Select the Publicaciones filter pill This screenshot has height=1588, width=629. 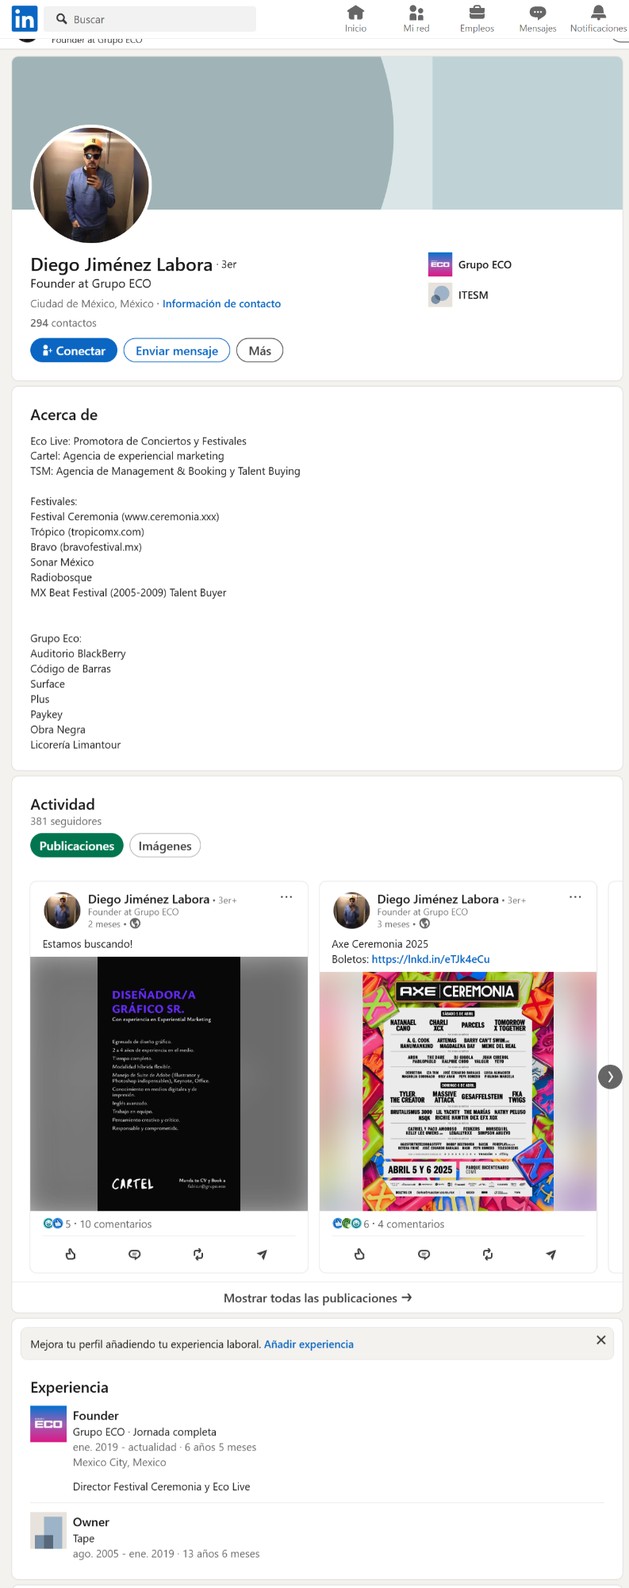[x=77, y=846]
